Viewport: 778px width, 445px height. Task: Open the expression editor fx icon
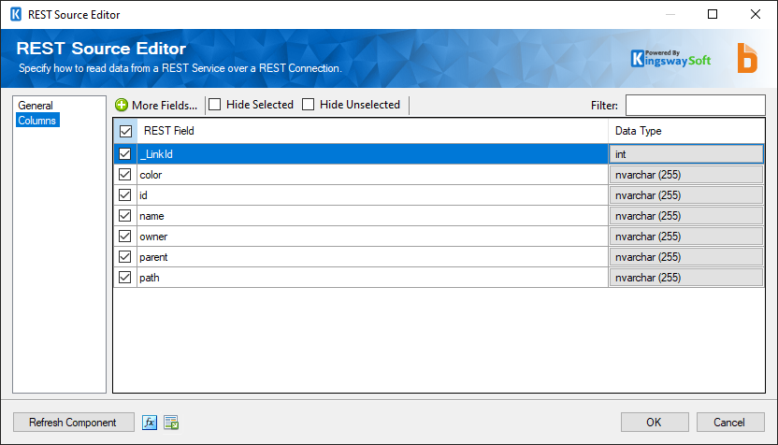tap(150, 423)
